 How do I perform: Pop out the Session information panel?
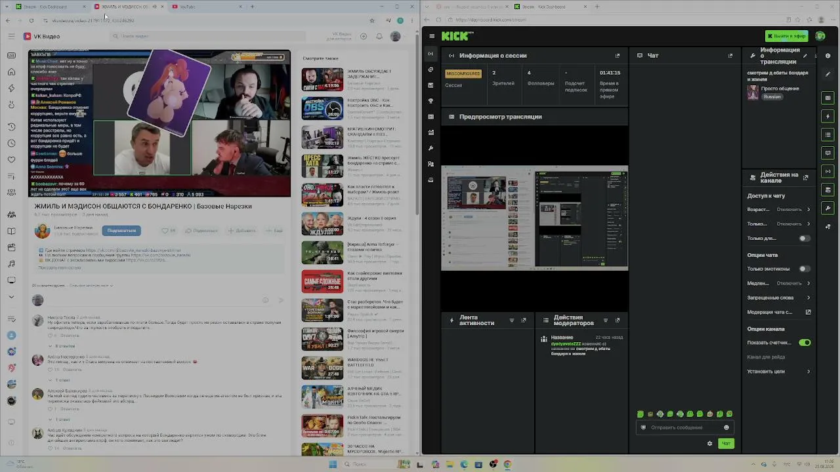[x=618, y=56]
